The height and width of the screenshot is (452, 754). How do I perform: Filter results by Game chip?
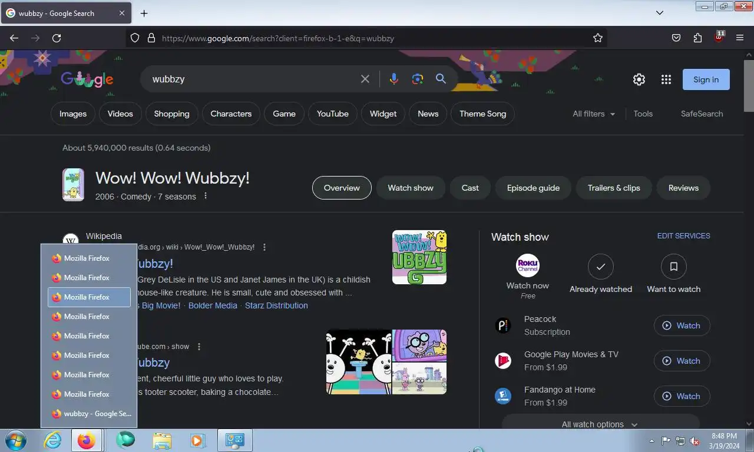click(x=284, y=114)
